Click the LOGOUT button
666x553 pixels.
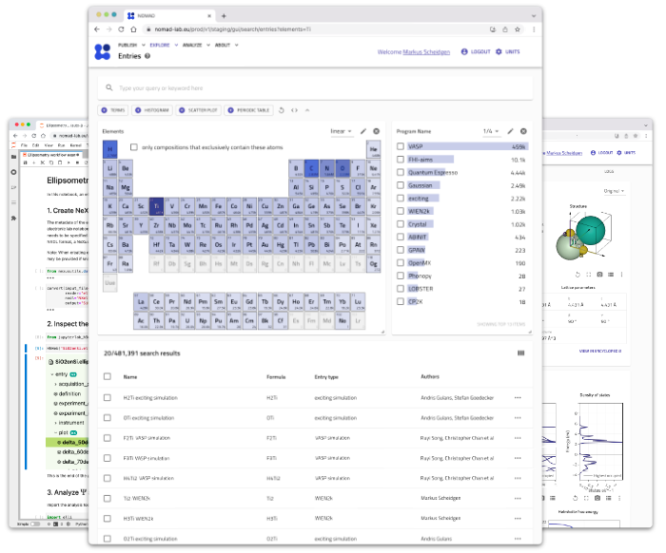(x=476, y=51)
